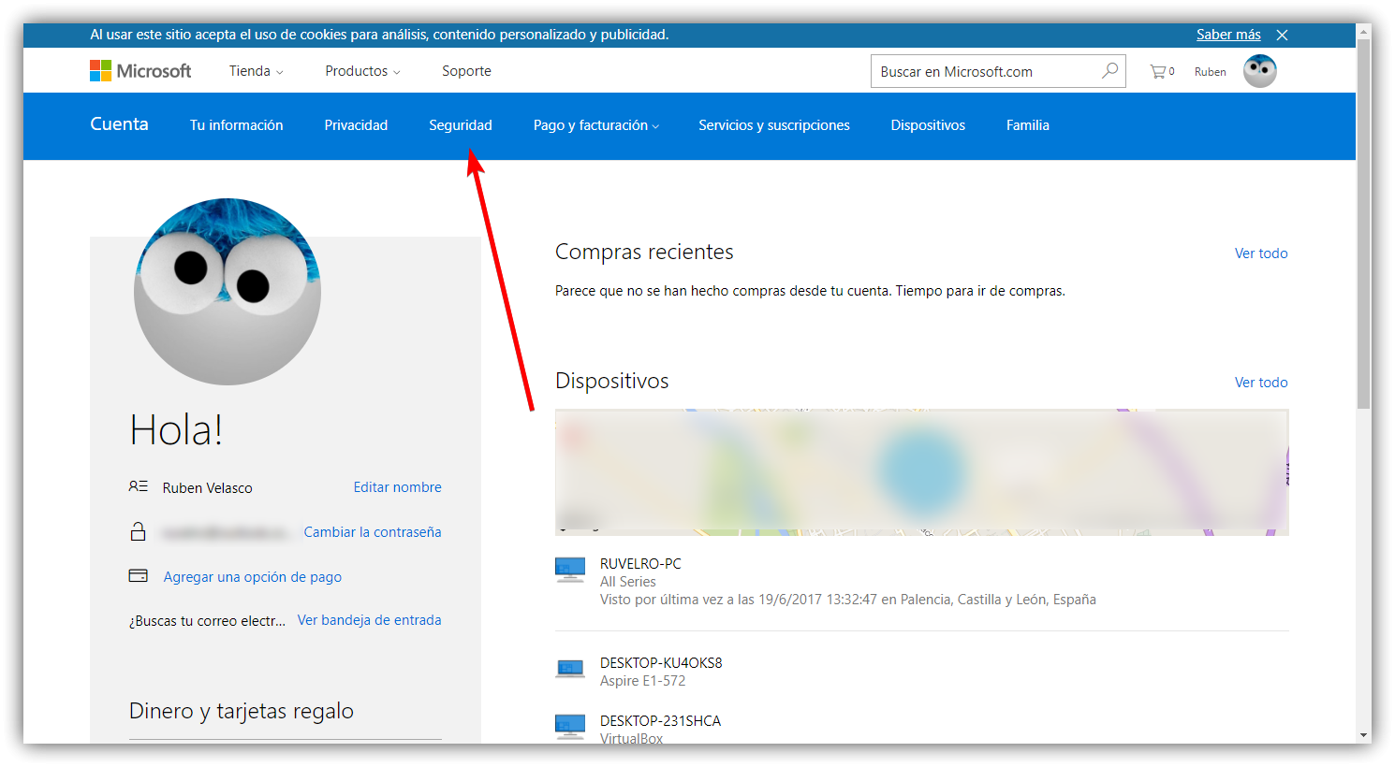This screenshot has height=767, width=1395.
Task: Click the Microsoft logo
Action: 140,71
